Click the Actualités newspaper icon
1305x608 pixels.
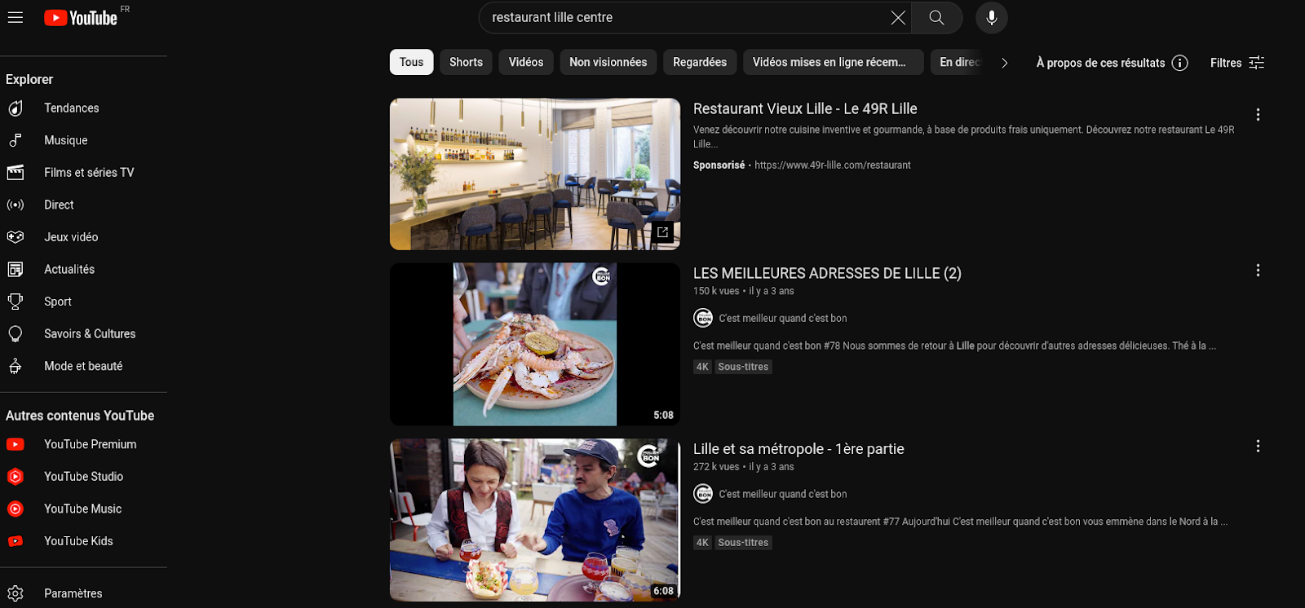click(15, 269)
